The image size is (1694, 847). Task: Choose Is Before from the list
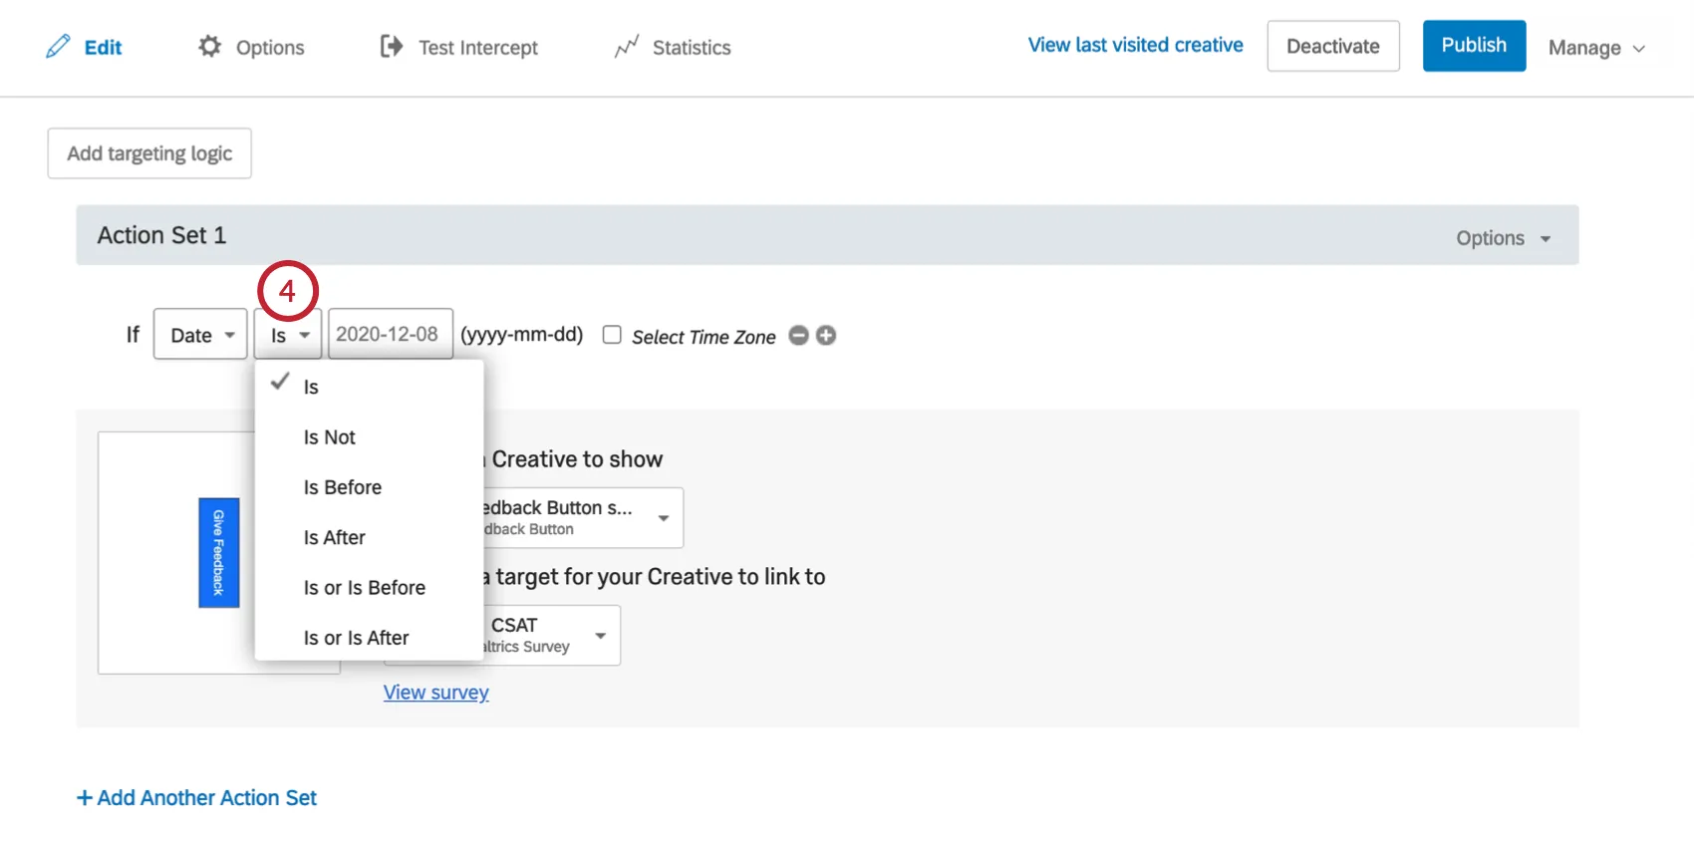[x=343, y=487]
